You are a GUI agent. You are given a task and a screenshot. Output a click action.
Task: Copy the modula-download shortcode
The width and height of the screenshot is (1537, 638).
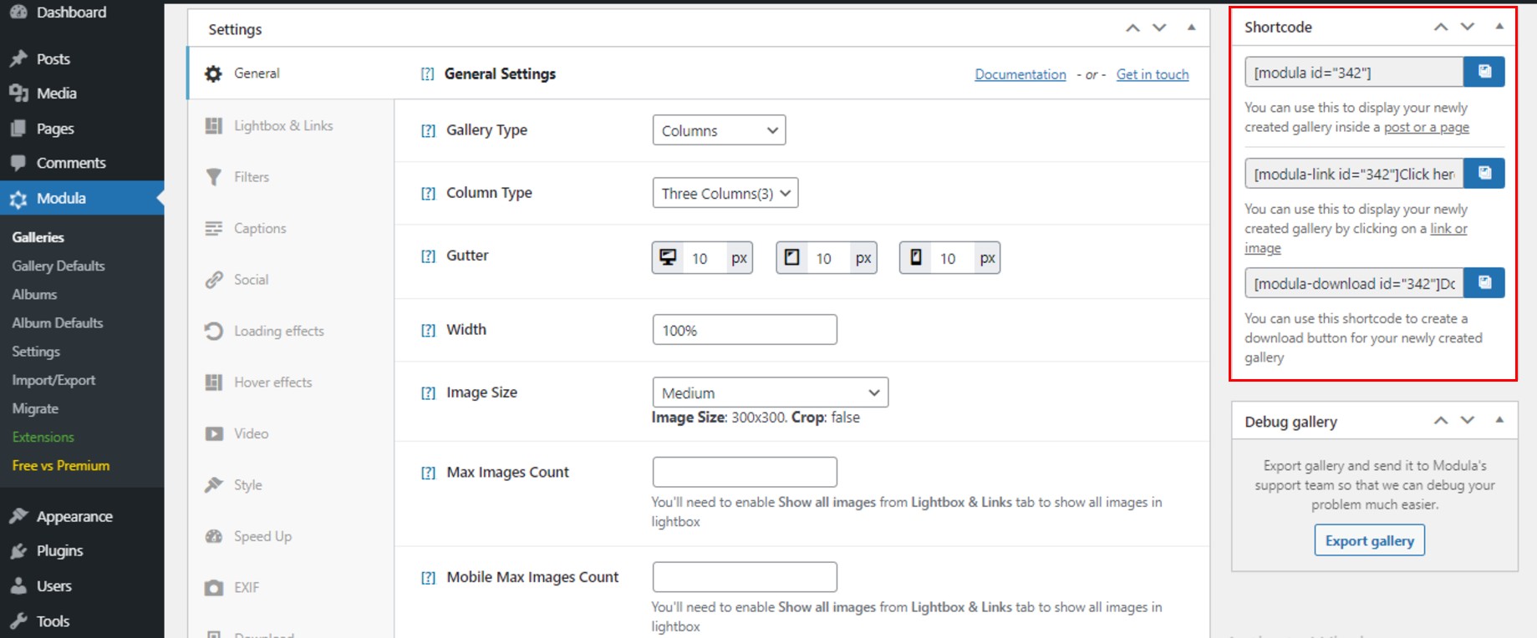(1484, 282)
